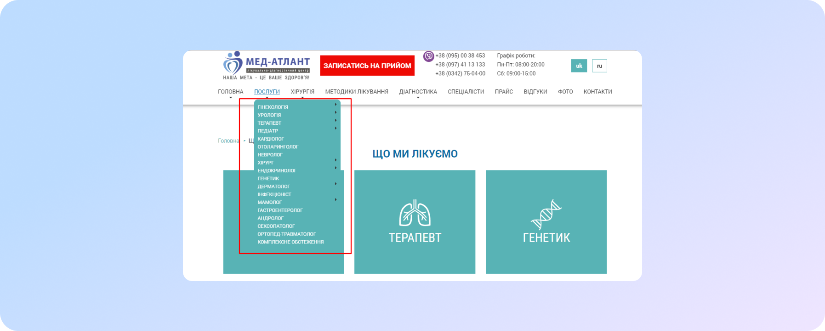The width and height of the screenshot is (825, 331).
Task: Expand the Терапевт submenu arrow in the dropdown
Action: pyautogui.click(x=336, y=120)
